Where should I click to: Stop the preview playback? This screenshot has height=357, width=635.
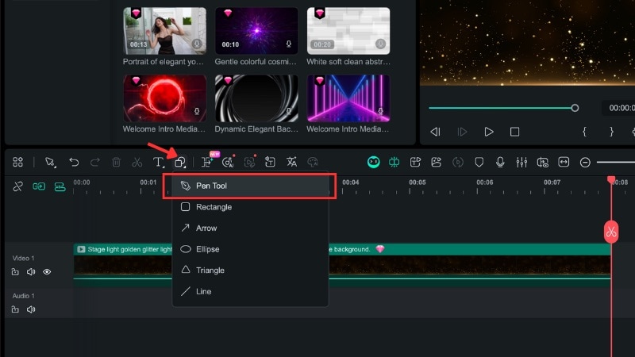514,132
